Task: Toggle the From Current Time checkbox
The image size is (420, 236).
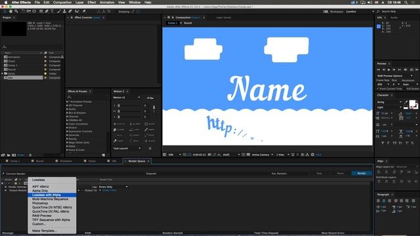Action: tap(378, 88)
